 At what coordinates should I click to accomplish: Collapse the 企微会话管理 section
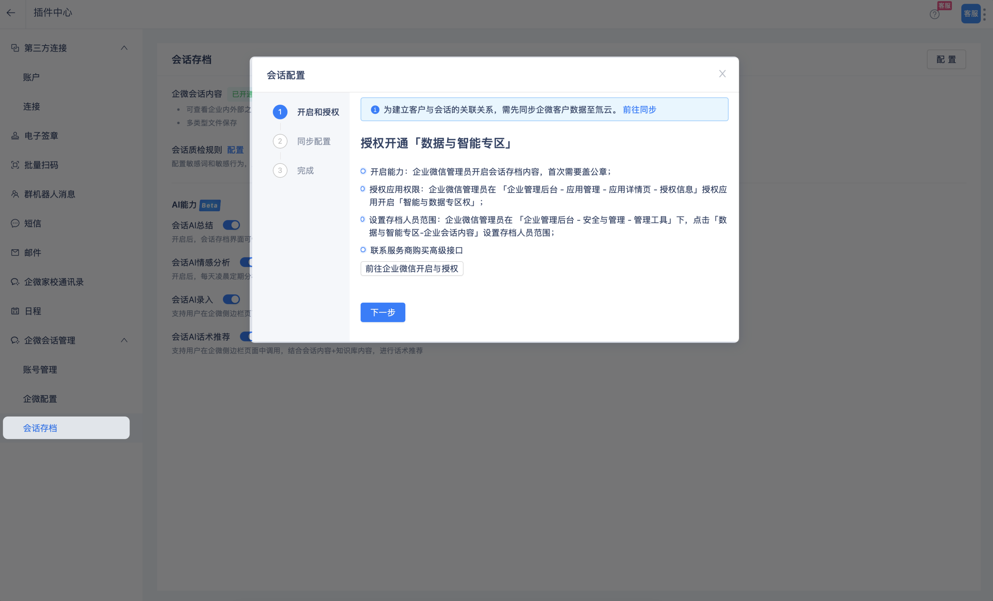124,340
